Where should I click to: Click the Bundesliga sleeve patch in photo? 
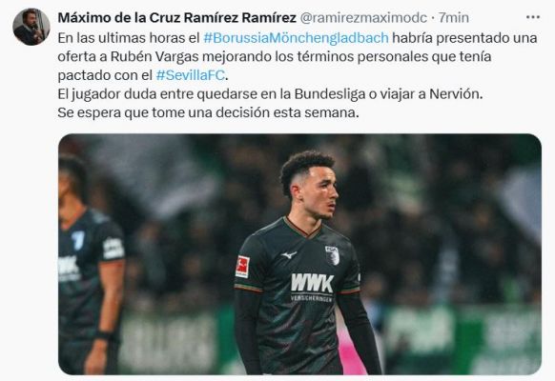(242, 267)
